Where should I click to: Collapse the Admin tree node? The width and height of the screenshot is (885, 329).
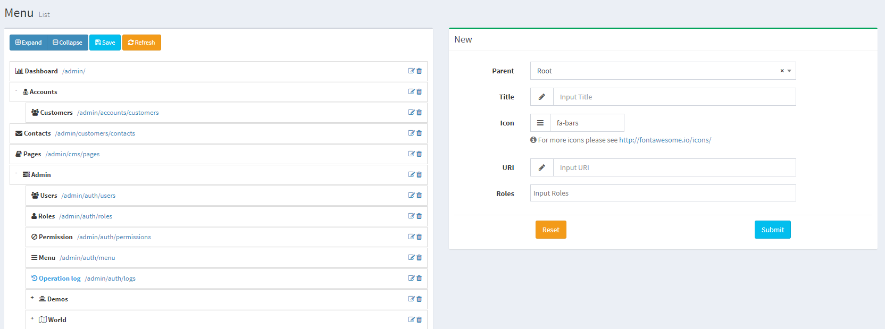16,174
